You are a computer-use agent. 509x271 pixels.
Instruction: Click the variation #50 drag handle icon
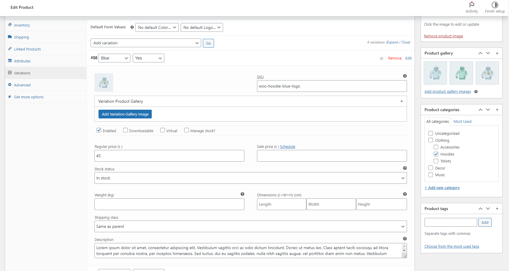[x=382, y=58]
